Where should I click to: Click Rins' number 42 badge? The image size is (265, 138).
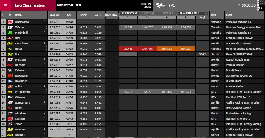point(10,38)
